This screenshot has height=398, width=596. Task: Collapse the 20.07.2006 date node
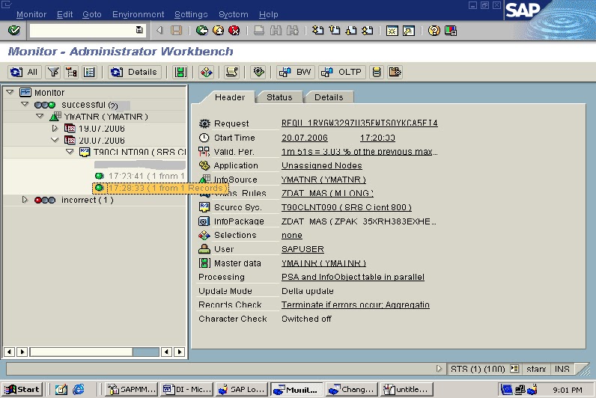[55, 140]
